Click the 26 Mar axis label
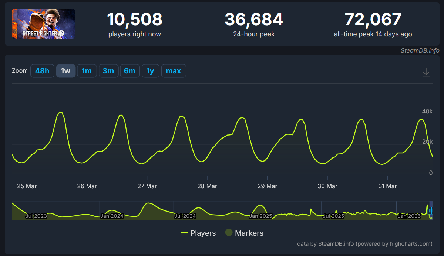444x256 pixels. 87,186
